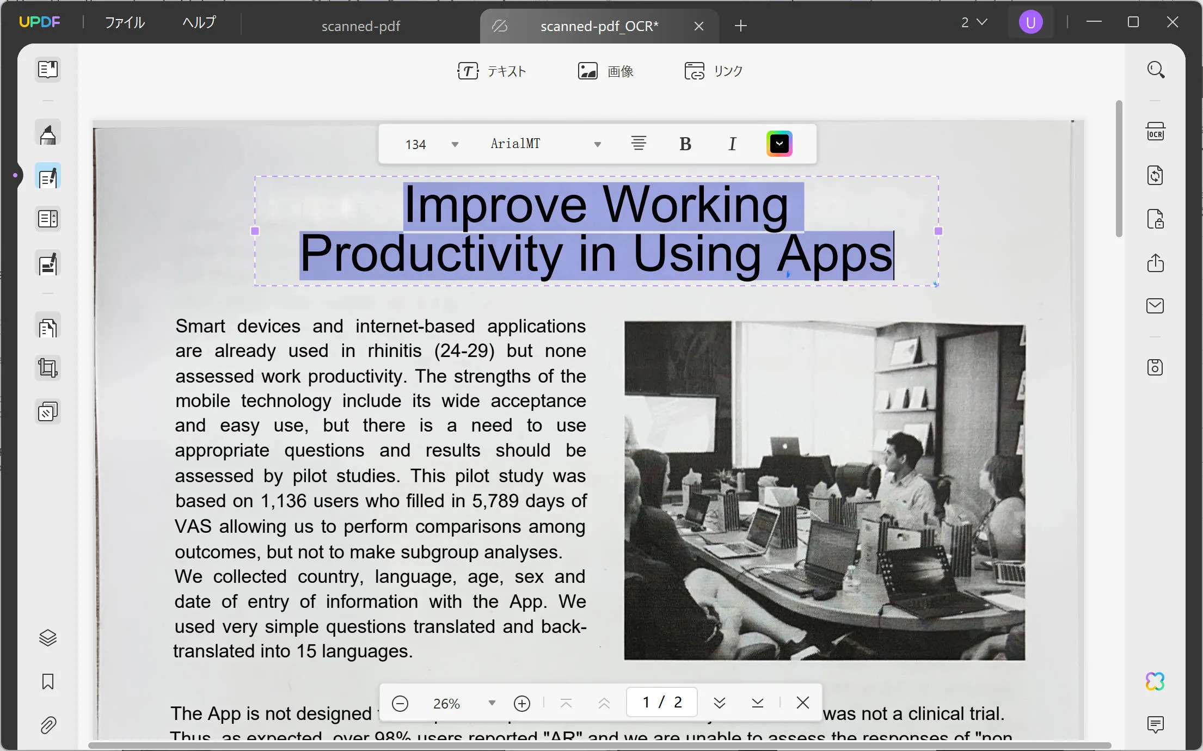Screen dimensions: 1203x751
Task: Close the page navigation bar
Action: pos(803,703)
